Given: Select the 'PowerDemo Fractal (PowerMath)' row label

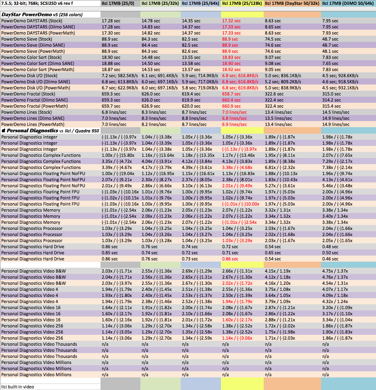Looking at the screenshot, I should coord(35,106).
